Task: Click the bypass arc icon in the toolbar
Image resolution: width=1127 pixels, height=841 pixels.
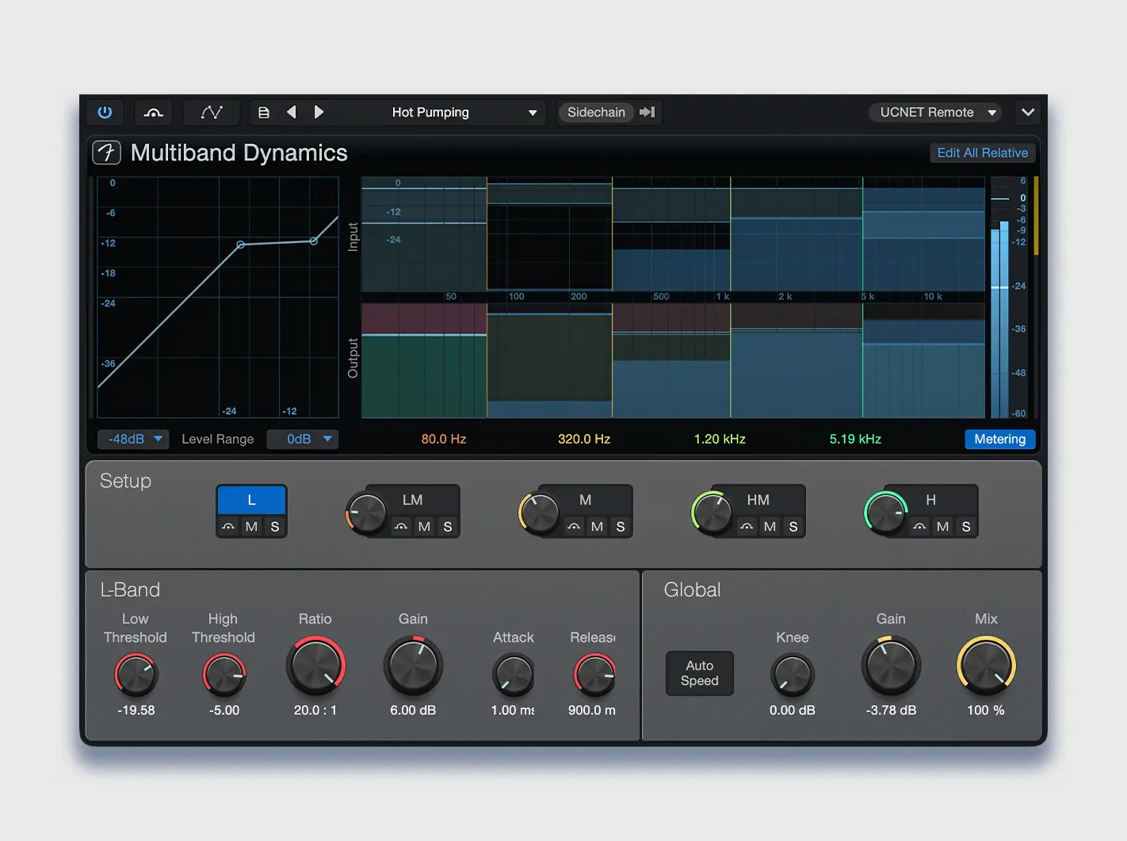Action: click(153, 112)
